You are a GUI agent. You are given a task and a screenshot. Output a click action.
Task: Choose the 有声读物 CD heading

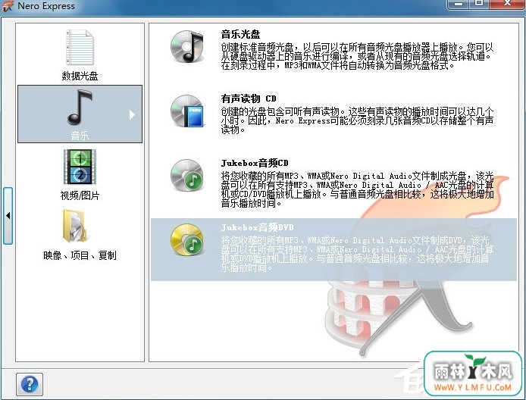click(249, 98)
